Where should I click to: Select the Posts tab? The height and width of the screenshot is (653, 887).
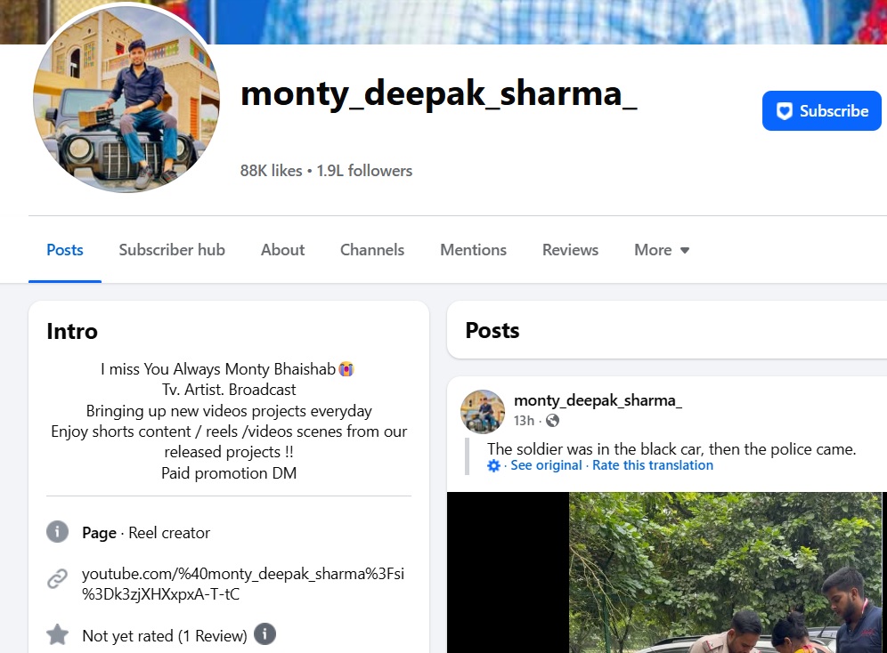click(65, 250)
